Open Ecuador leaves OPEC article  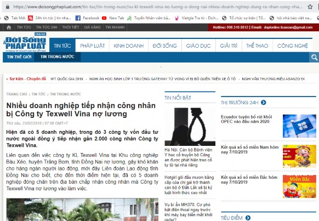(x=246, y=119)
